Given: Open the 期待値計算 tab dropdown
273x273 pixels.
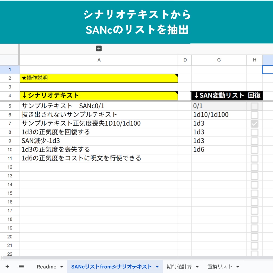Looking at the screenshot, I should [x=198, y=266].
